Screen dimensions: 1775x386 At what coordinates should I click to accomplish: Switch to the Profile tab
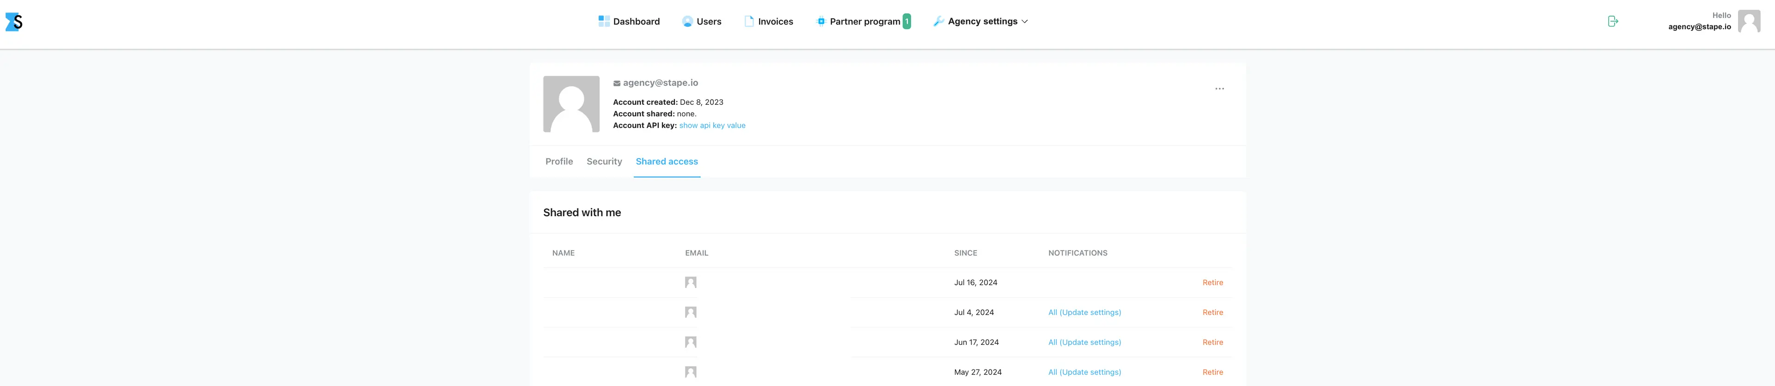[559, 162]
